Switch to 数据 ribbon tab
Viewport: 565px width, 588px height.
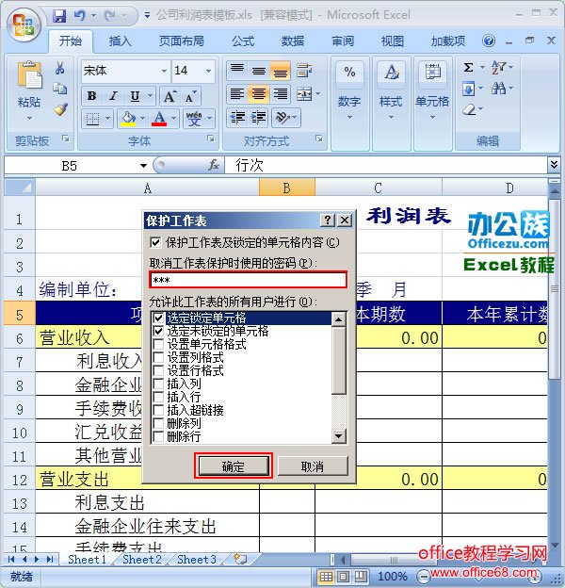(293, 41)
